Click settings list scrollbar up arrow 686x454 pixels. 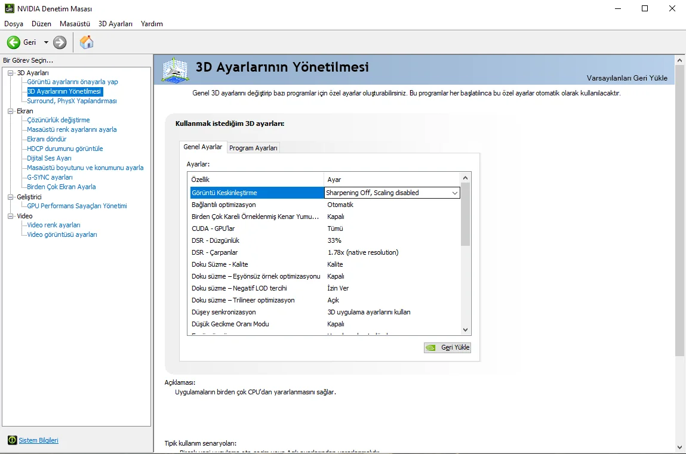[x=466, y=178]
